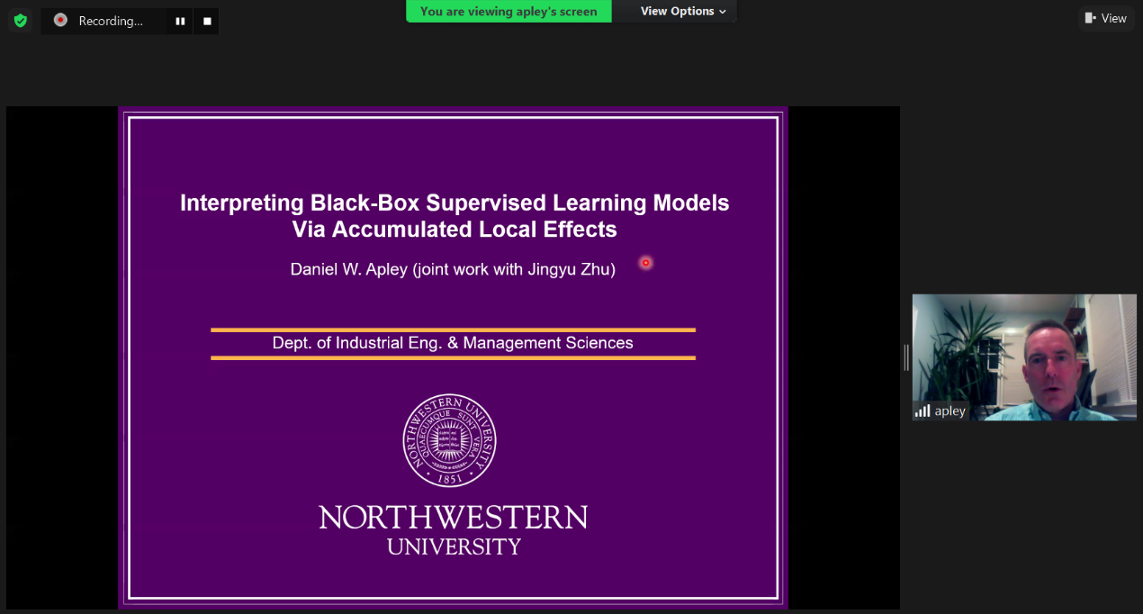This screenshot has height=614, width=1143.
Task: Click the signal bars icon on apley's video
Action: click(922, 411)
